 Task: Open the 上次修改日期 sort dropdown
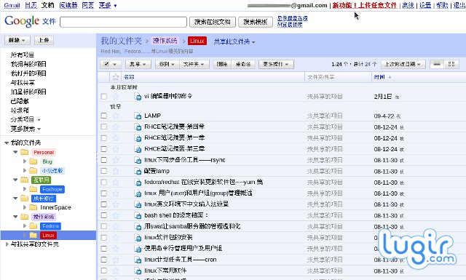point(403,64)
